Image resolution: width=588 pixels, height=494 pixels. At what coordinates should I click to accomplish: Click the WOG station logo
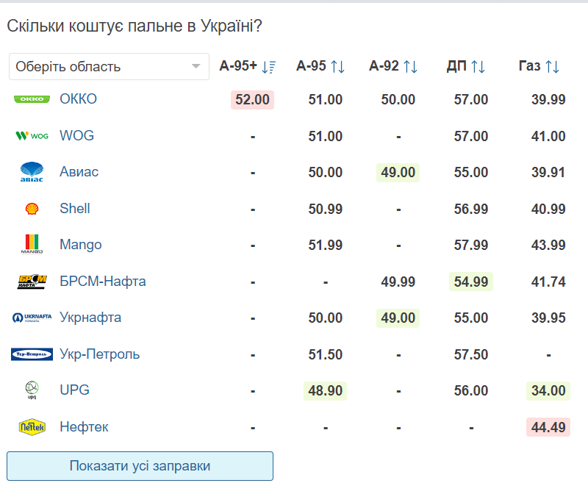32,136
